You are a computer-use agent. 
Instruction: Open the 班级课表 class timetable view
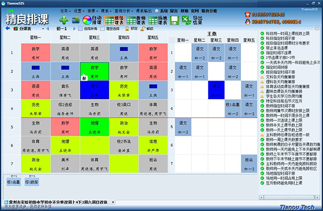pos(114,20)
